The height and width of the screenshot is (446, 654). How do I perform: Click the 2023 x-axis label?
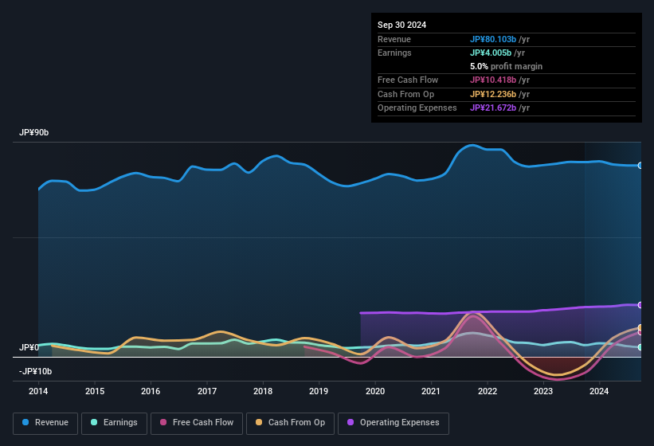543,391
